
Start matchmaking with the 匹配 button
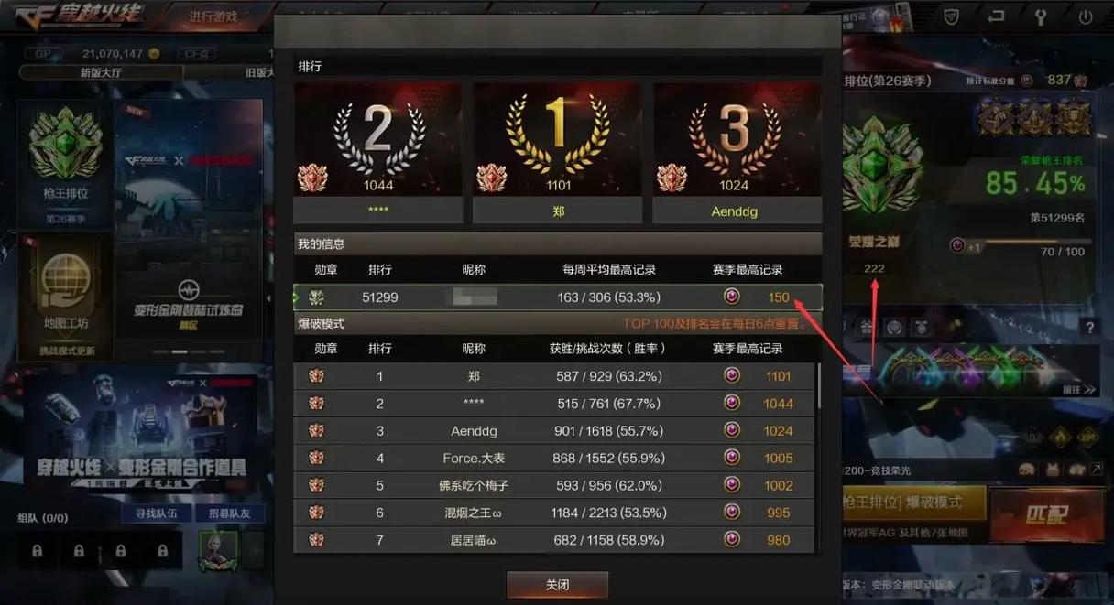point(1045,514)
